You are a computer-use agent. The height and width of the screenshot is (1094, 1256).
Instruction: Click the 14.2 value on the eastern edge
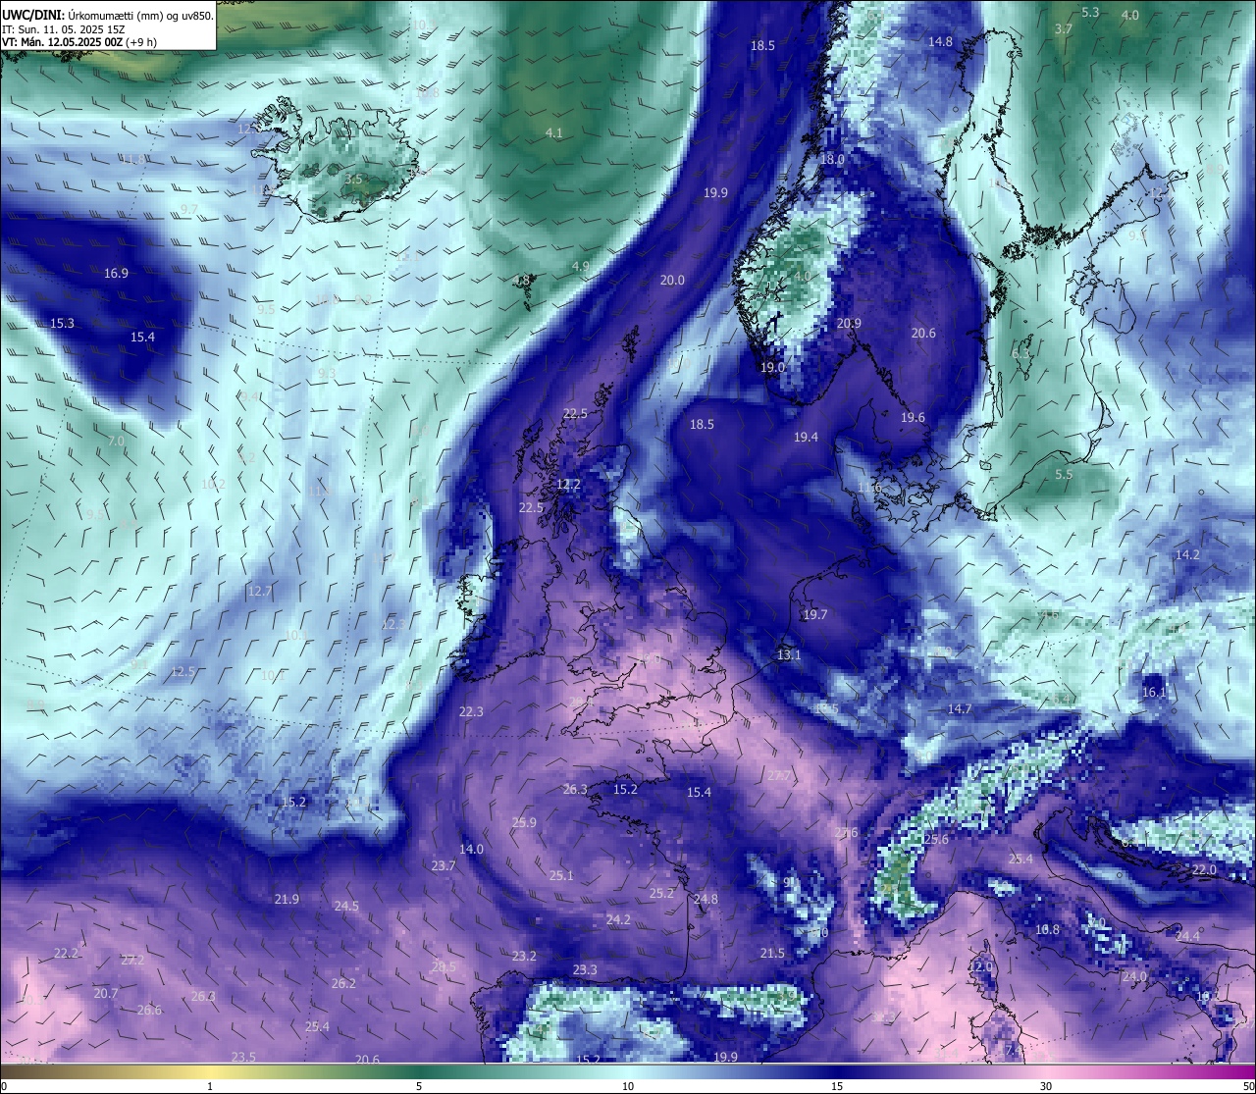tap(1187, 554)
